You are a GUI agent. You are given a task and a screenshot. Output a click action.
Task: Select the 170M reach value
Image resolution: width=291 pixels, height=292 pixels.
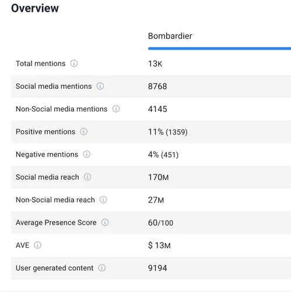pyautogui.click(x=159, y=178)
